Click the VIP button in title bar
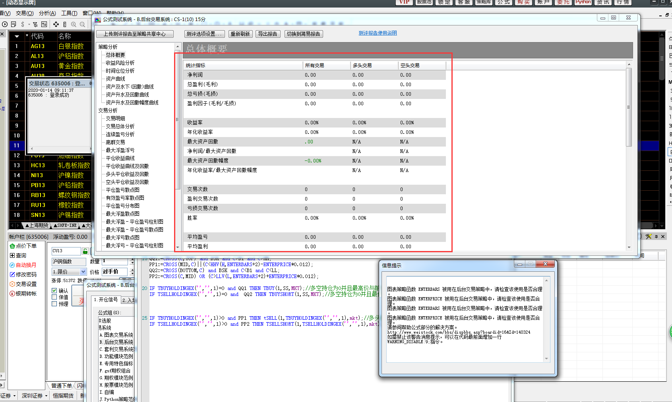This screenshot has height=402, width=672. pyautogui.click(x=404, y=2)
